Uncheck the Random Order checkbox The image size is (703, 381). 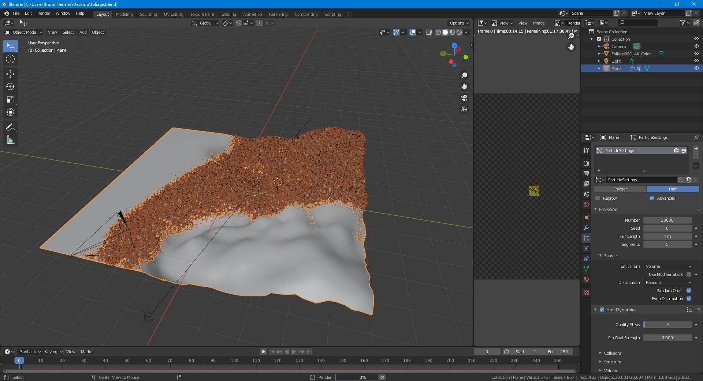(689, 291)
